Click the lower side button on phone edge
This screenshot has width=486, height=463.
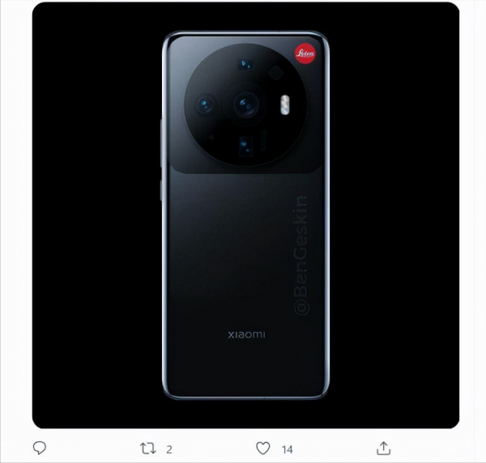pos(161,190)
